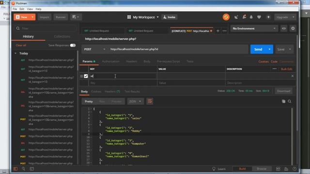Switch to the Collections sidebar tab
The image size is (310, 174).
click(62, 37)
